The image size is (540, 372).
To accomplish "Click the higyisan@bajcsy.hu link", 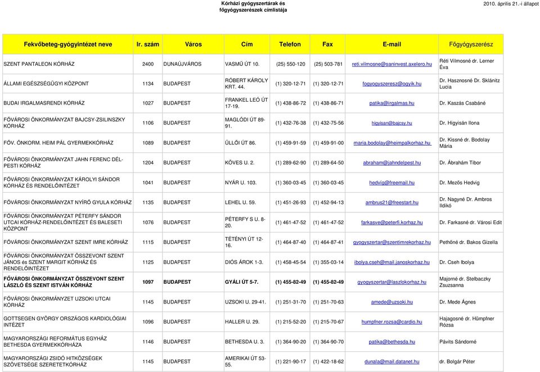I will point(391,123).
